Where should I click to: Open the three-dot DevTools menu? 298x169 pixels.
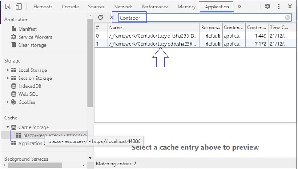(x=279, y=7)
